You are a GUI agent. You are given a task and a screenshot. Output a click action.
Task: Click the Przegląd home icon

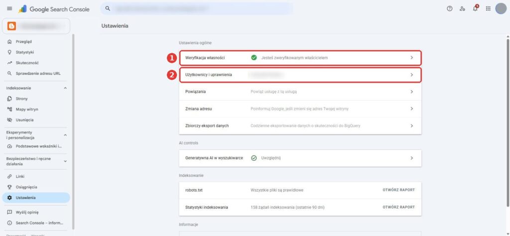coord(9,42)
